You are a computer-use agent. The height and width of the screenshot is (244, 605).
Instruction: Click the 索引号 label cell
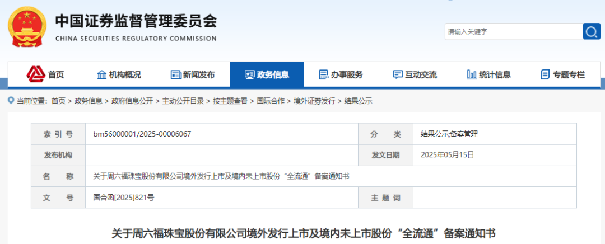[58, 134]
